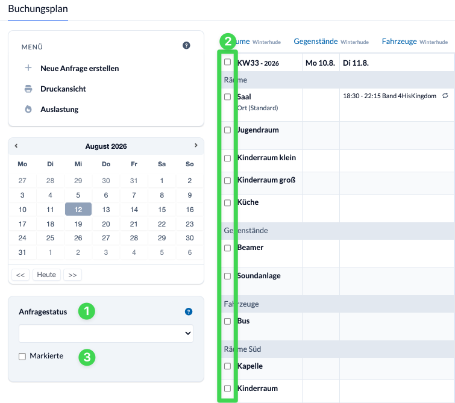Screen dimensions: 455x403
Task: Check the Kinderraum klein checkbox
Action: tap(228, 158)
